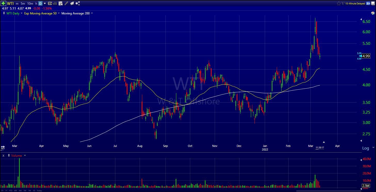
Task: Click the 2022 year label on date axis
Action: (265, 149)
